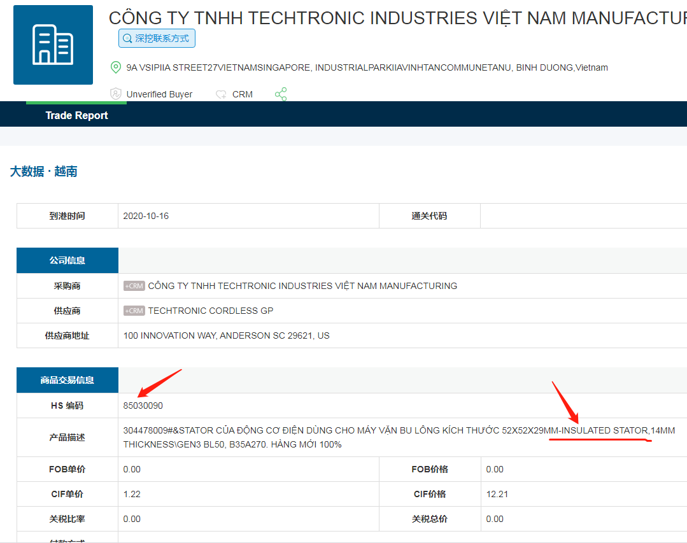The width and height of the screenshot is (687, 543).
Task: Open the Trade Report tab
Action: click(76, 115)
